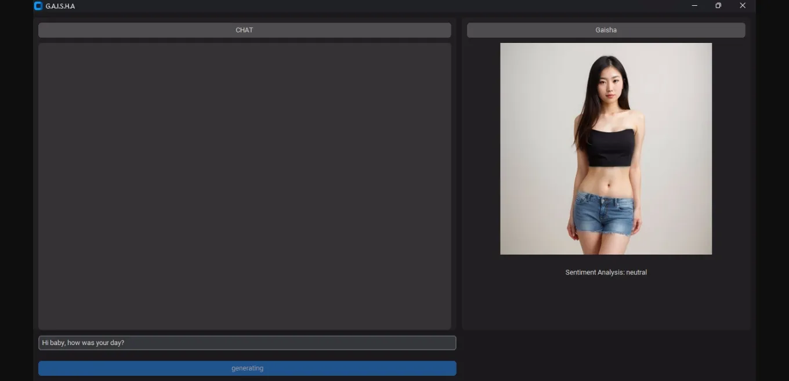The height and width of the screenshot is (381, 789).
Task: Click inside the empty chat history area
Action: click(244, 186)
